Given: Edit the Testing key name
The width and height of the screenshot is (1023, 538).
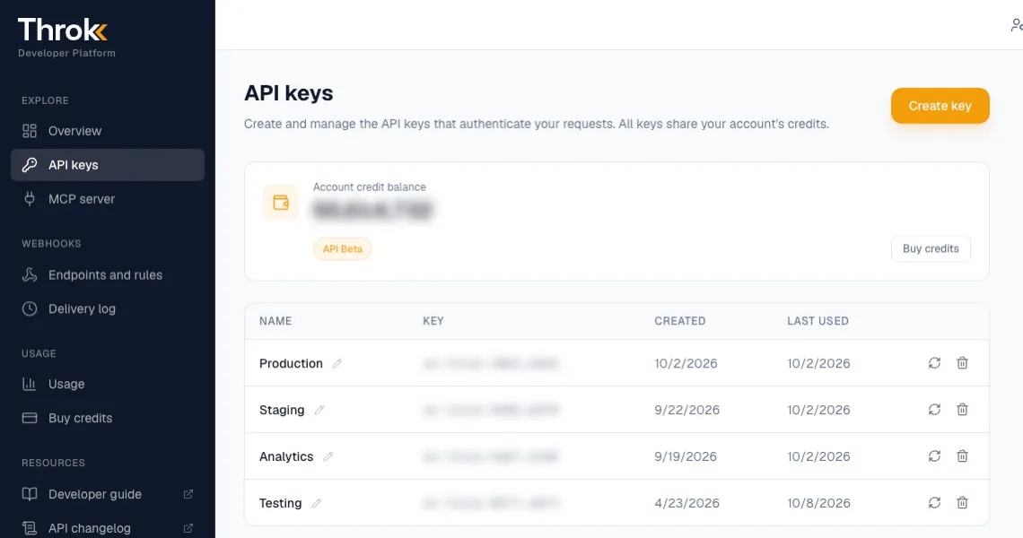Looking at the screenshot, I should [317, 503].
